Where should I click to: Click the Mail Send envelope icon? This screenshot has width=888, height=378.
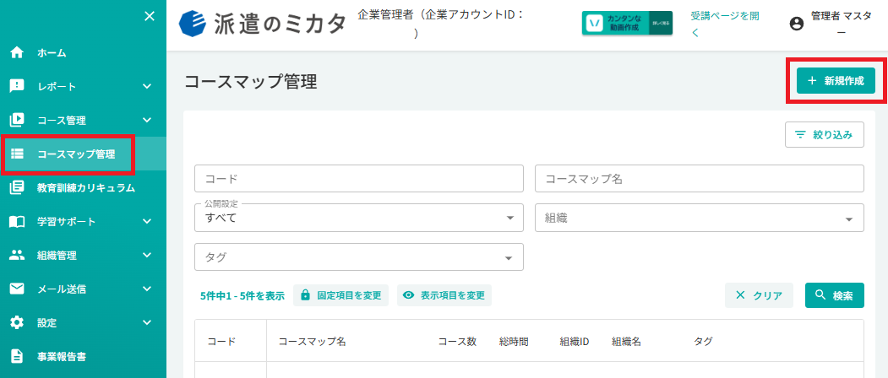pos(17,289)
